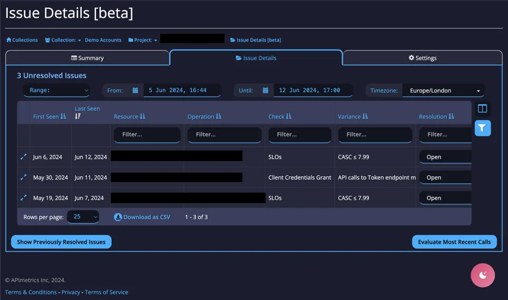The width and height of the screenshot is (508, 300).
Task: Click Jun 12, 2024 last seen cell
Action: tap(91, 157)
